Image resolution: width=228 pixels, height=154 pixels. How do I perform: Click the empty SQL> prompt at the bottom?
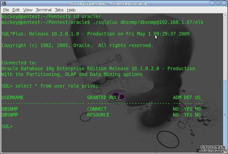[7, 126]
